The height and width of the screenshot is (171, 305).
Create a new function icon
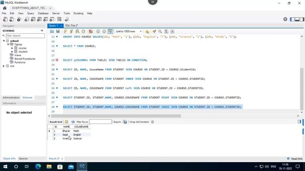(x=52, y=19)
